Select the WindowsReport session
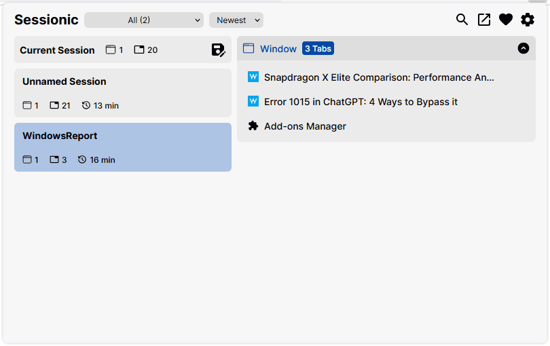The image size is (550, 346). (123, 147)
